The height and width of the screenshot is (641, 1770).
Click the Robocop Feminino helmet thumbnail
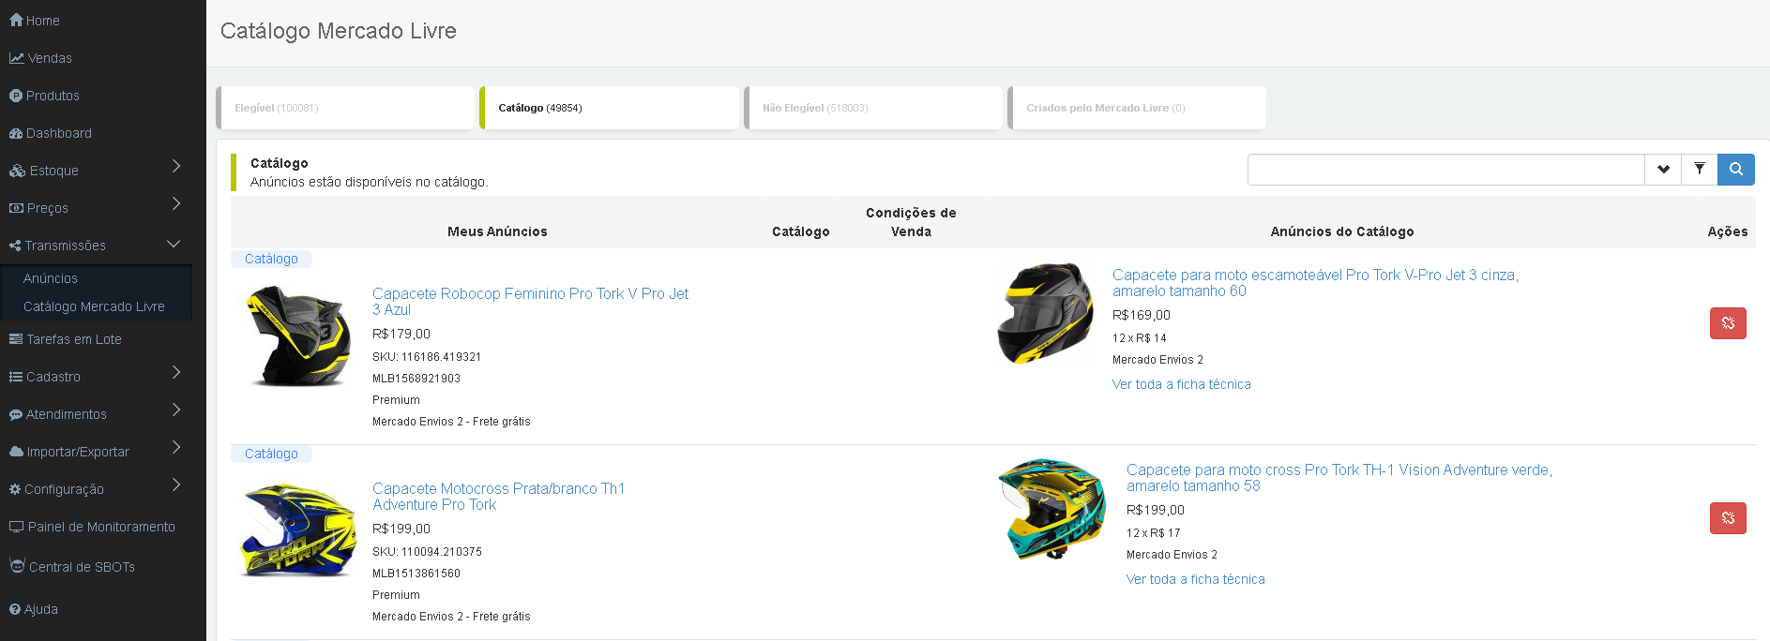pos(297,335)
